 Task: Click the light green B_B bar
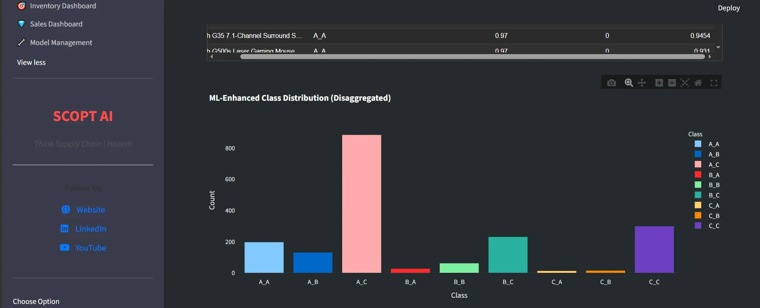pos(459,268)
